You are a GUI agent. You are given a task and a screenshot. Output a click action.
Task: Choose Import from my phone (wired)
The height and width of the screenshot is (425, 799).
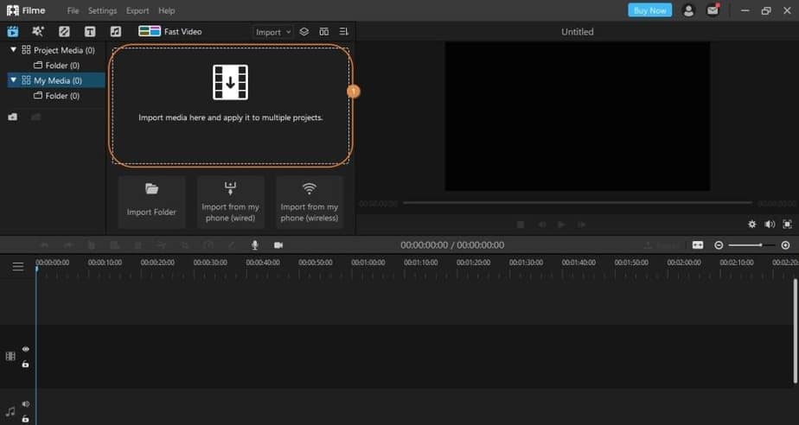click(x=230, y=202)
